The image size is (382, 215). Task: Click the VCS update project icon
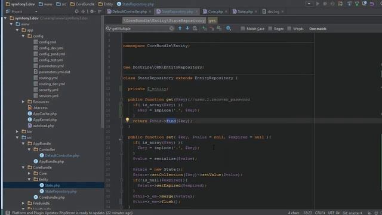coord(349,4)
